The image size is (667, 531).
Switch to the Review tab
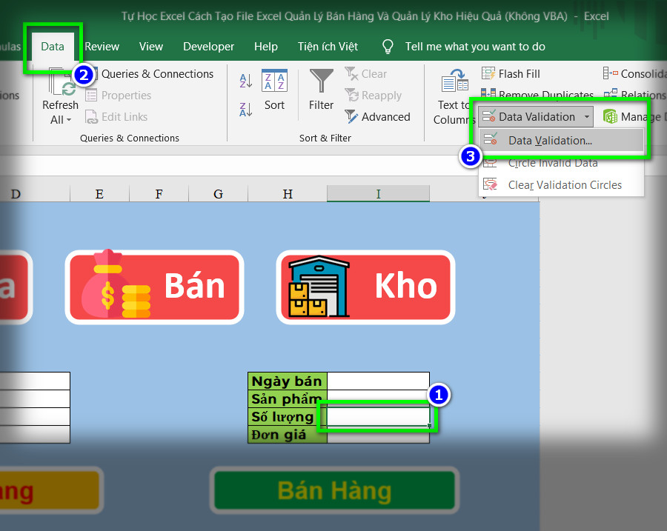[102, 47]
